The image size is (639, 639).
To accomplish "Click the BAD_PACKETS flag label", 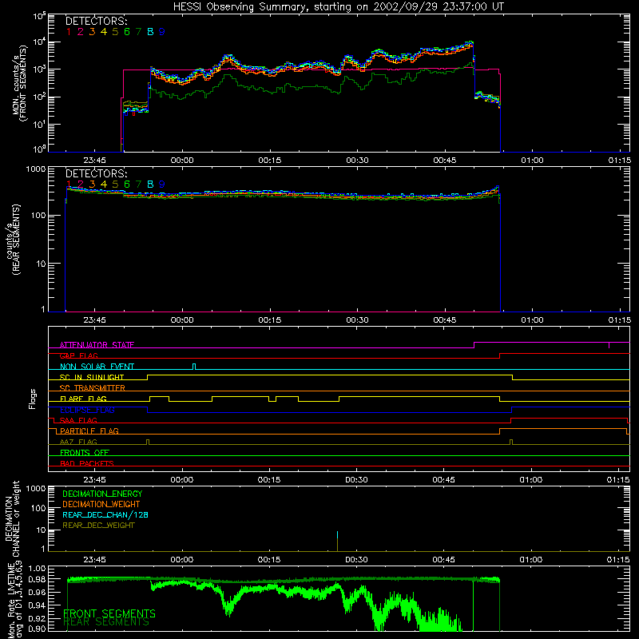I will (x=87, y=463).
